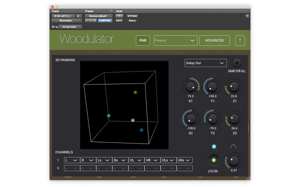Click the Native format button

click(132, 21)
